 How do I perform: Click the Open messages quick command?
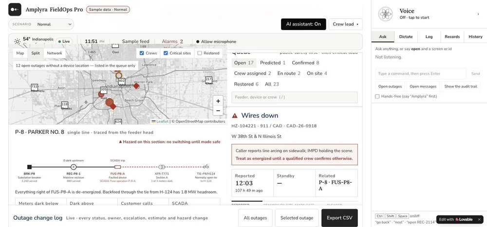click(423, 87)
